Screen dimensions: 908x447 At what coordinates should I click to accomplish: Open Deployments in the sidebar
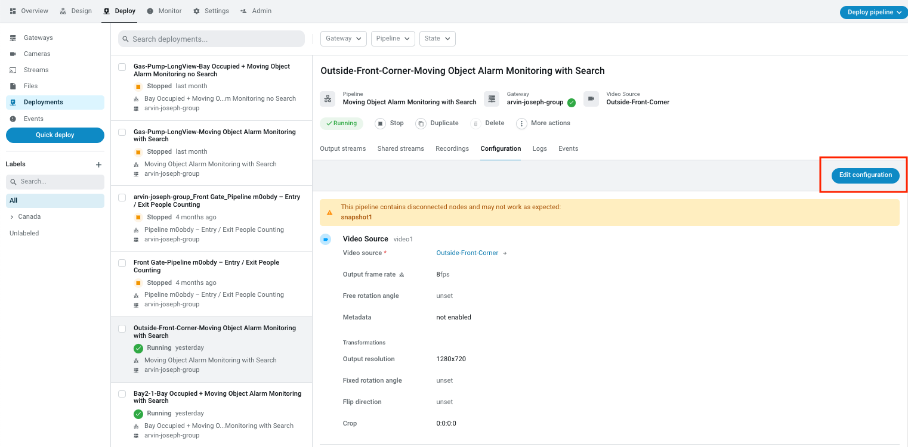(55, 102)
